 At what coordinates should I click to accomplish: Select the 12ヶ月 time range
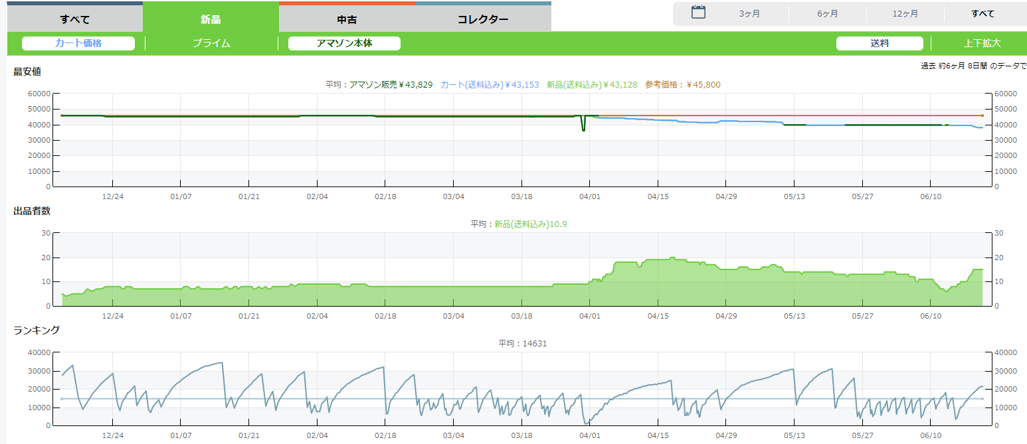click(905, 14)
